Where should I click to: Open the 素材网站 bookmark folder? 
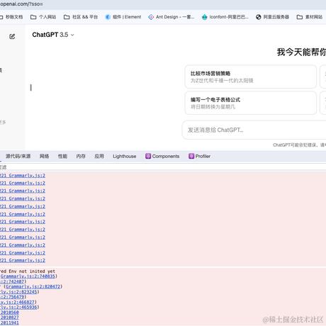pos(310,17)
